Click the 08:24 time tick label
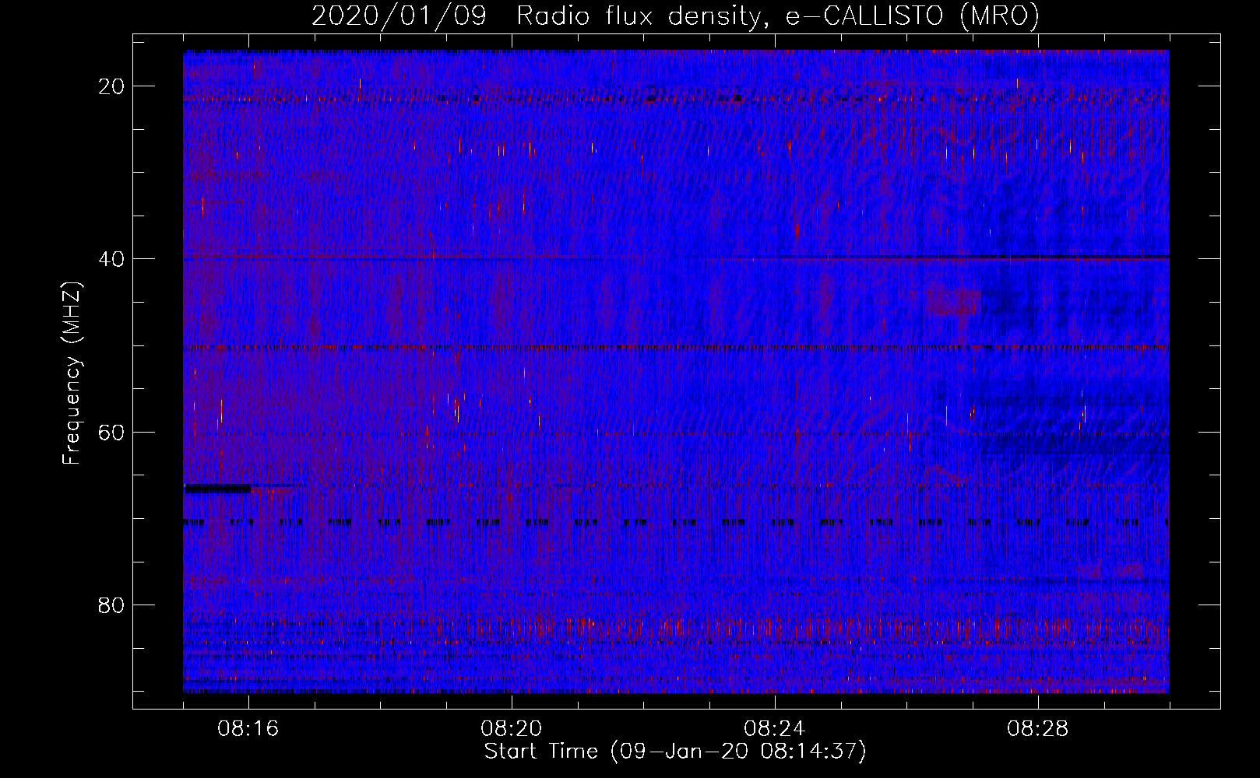The image size is (1260, 778). [775, 729]
